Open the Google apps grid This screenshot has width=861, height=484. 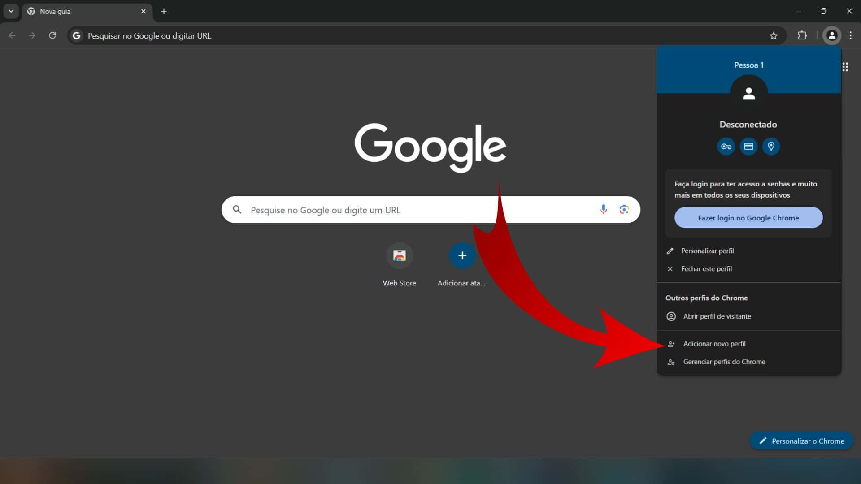(x=845, y=67)
